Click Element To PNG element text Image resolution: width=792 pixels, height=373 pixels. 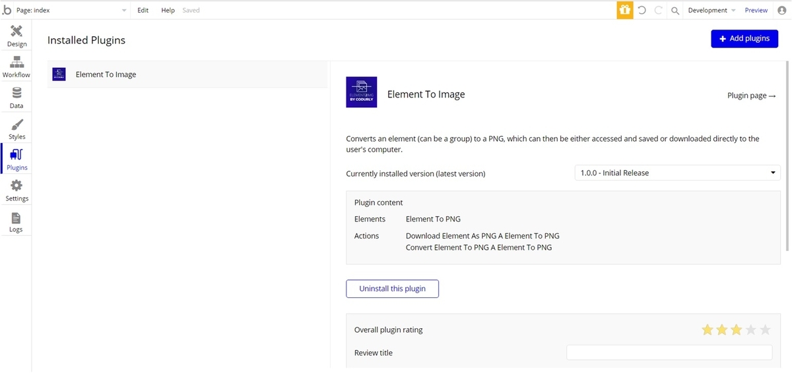pos(433,219)
